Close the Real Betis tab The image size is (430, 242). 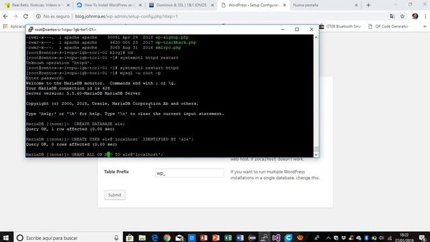point(69,5)
